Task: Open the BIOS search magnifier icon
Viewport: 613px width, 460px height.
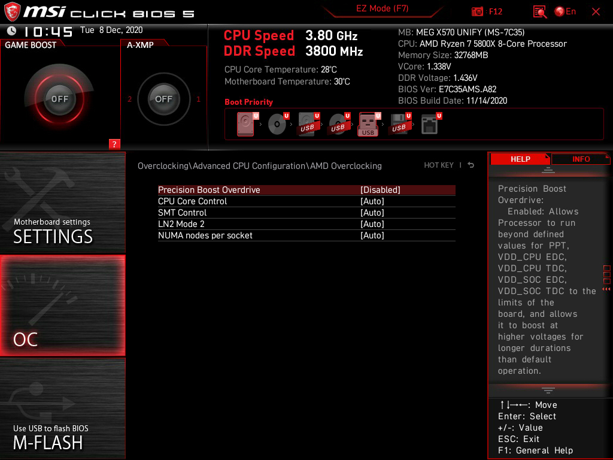Action: [x=540, y=12]
